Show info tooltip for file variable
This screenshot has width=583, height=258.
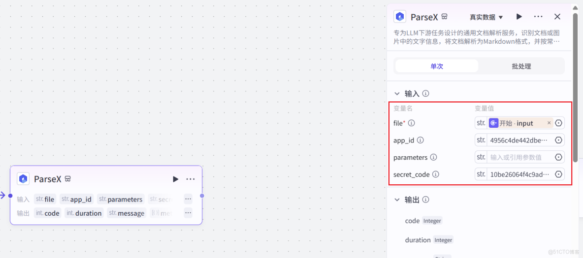click(412, 123)
